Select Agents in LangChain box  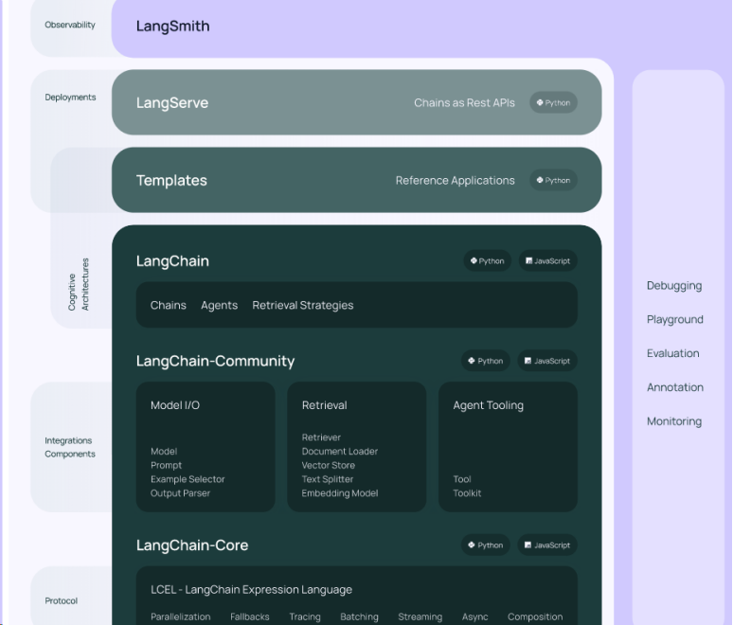point(220,305)
